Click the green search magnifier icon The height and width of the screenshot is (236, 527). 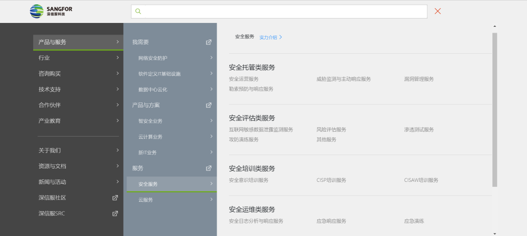(x=138, y=11)
